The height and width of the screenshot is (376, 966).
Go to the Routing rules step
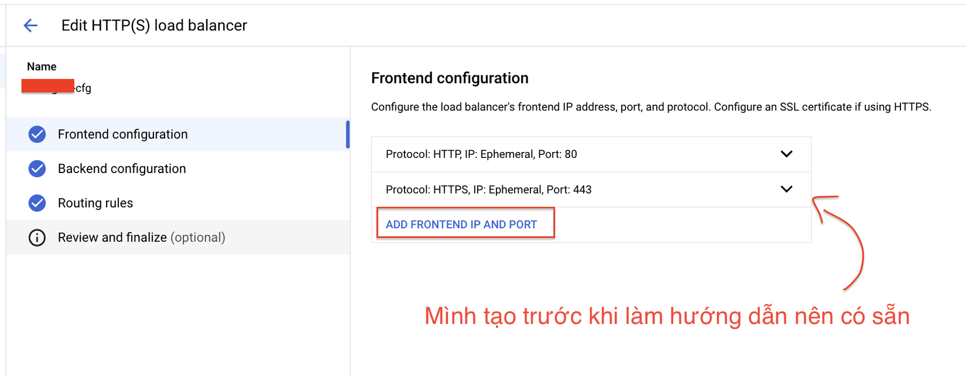[95, 203]
